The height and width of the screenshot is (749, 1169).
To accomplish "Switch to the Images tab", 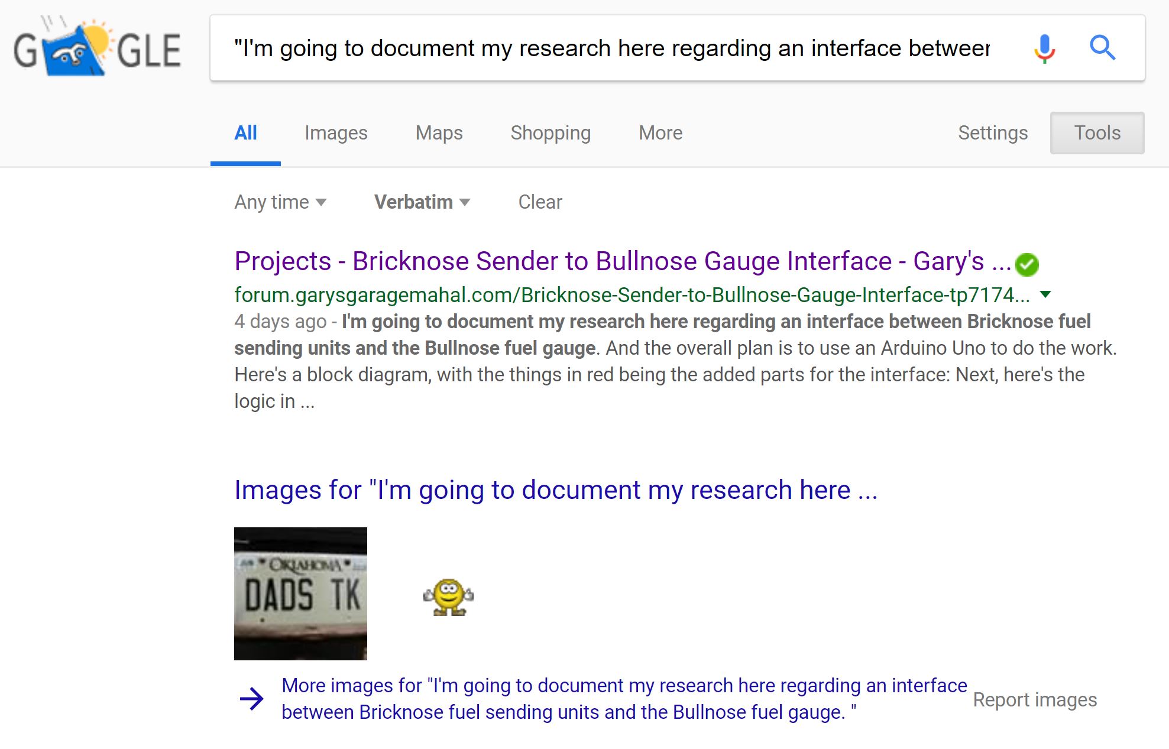I will tap(336, 133).
